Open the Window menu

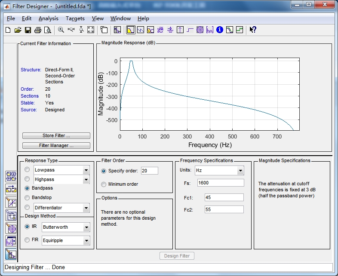point(120,18)
